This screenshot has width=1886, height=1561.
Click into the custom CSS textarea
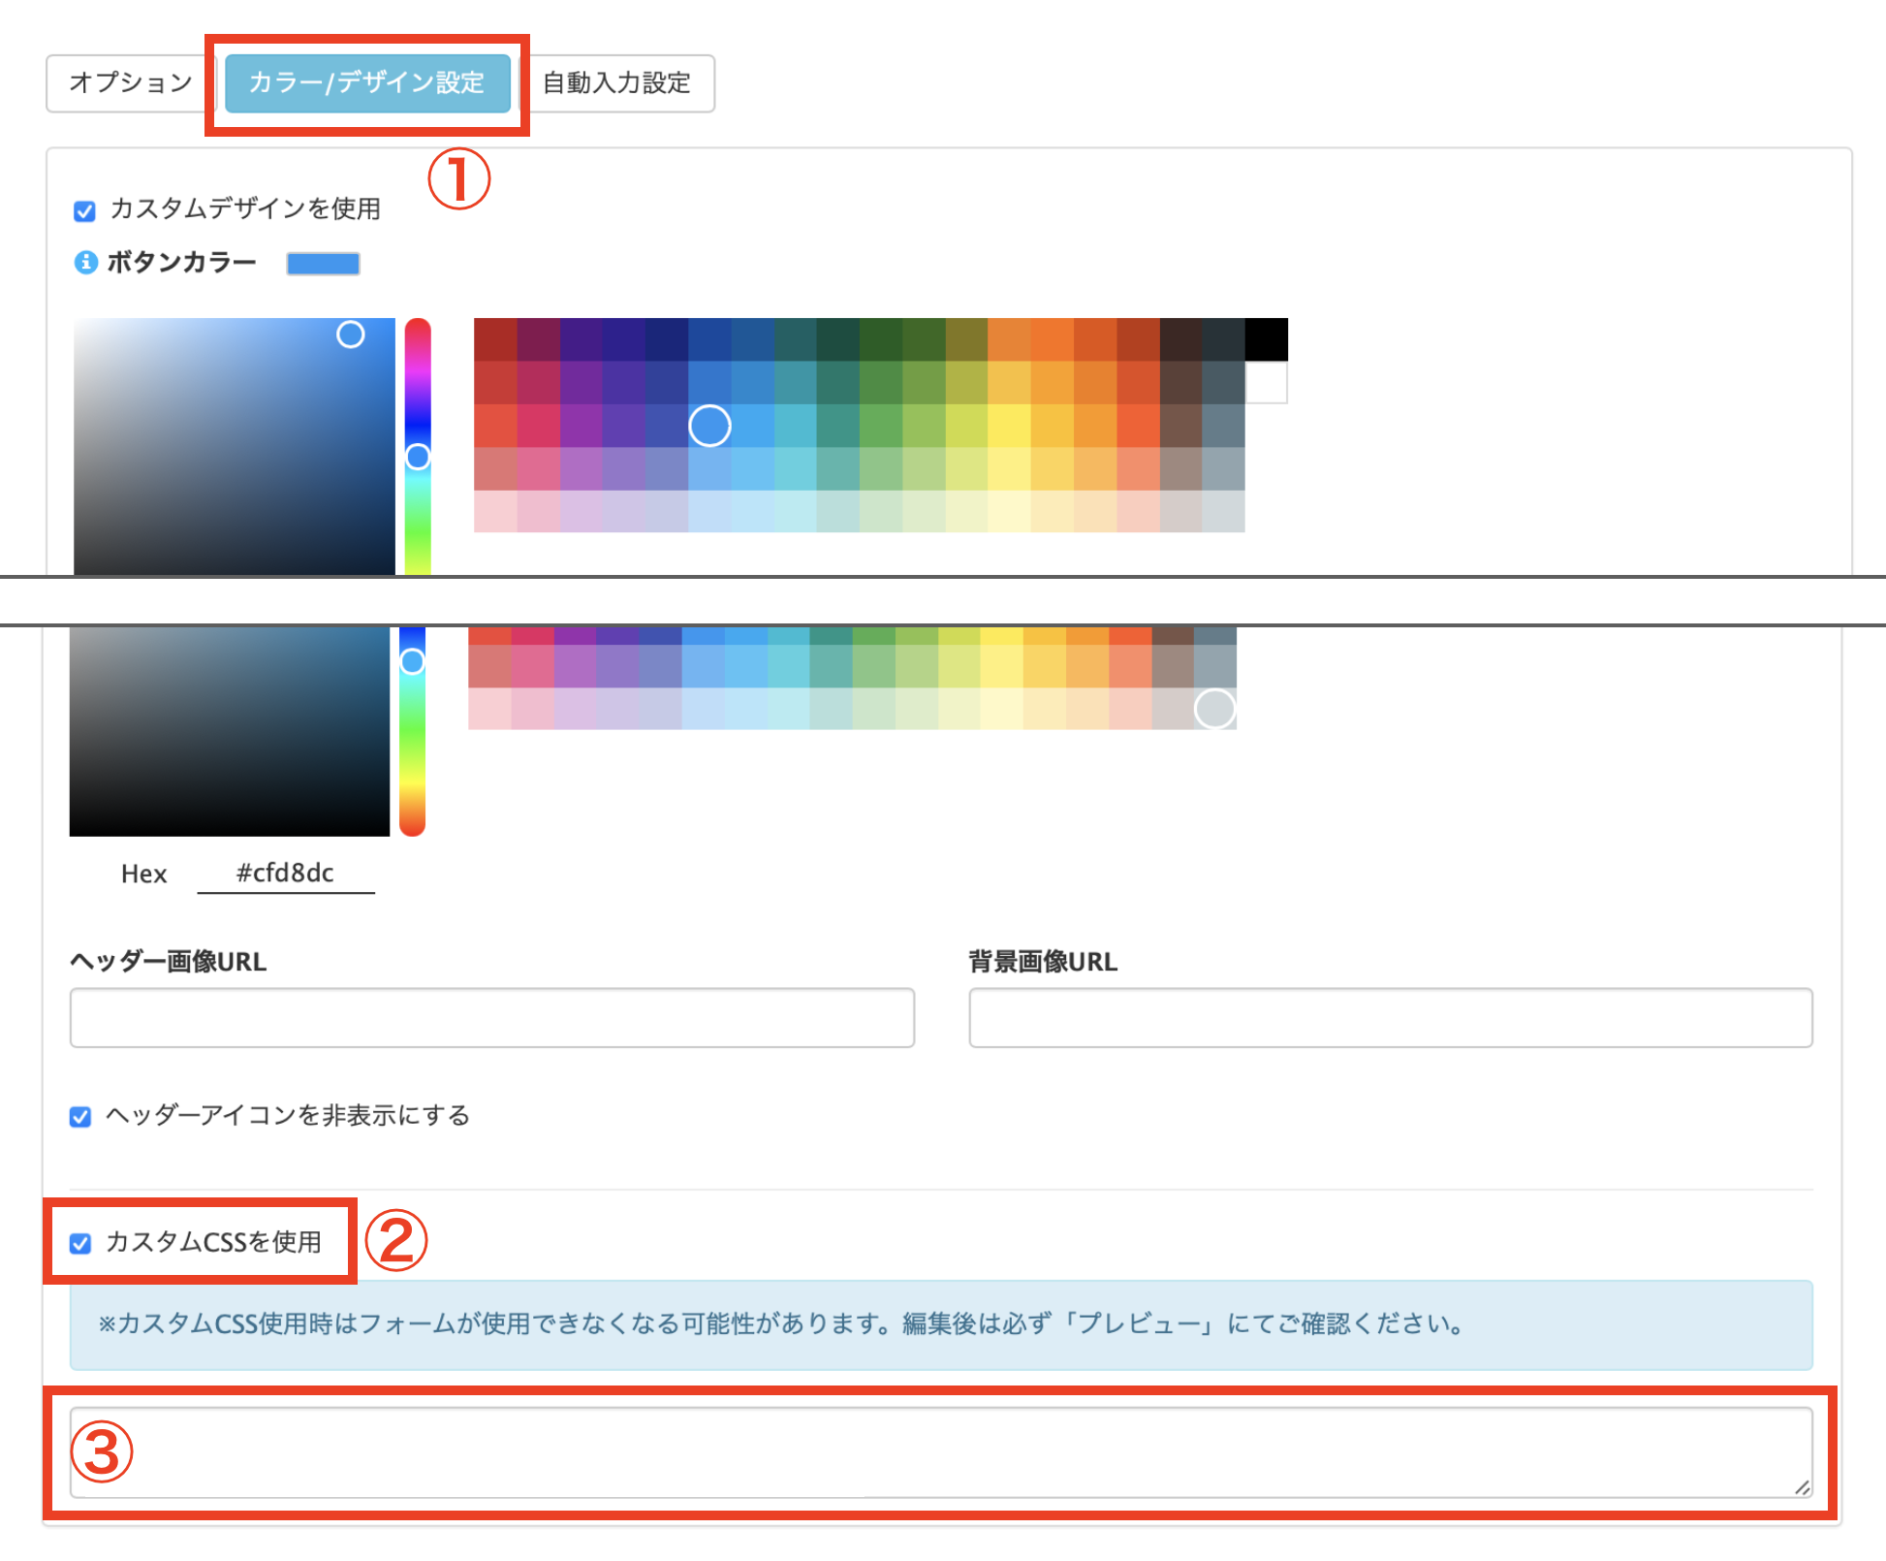(x=940, y=1452)
